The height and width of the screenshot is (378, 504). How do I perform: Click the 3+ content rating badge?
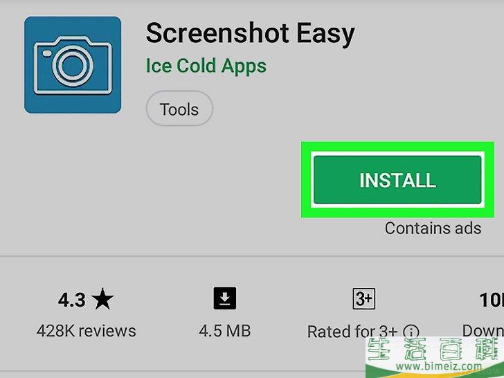[364, 298]
